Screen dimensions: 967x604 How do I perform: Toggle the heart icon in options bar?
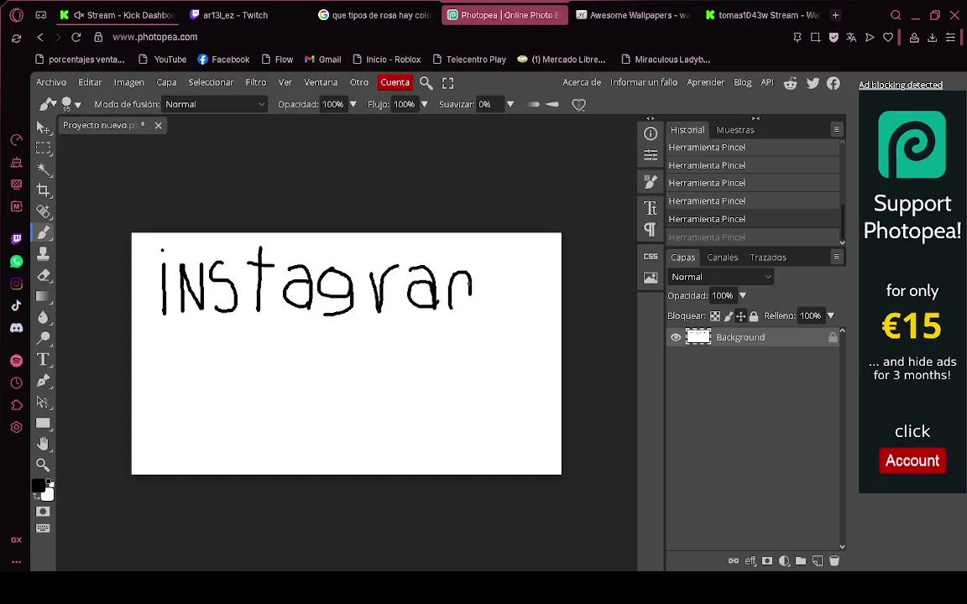click(578, 105)
